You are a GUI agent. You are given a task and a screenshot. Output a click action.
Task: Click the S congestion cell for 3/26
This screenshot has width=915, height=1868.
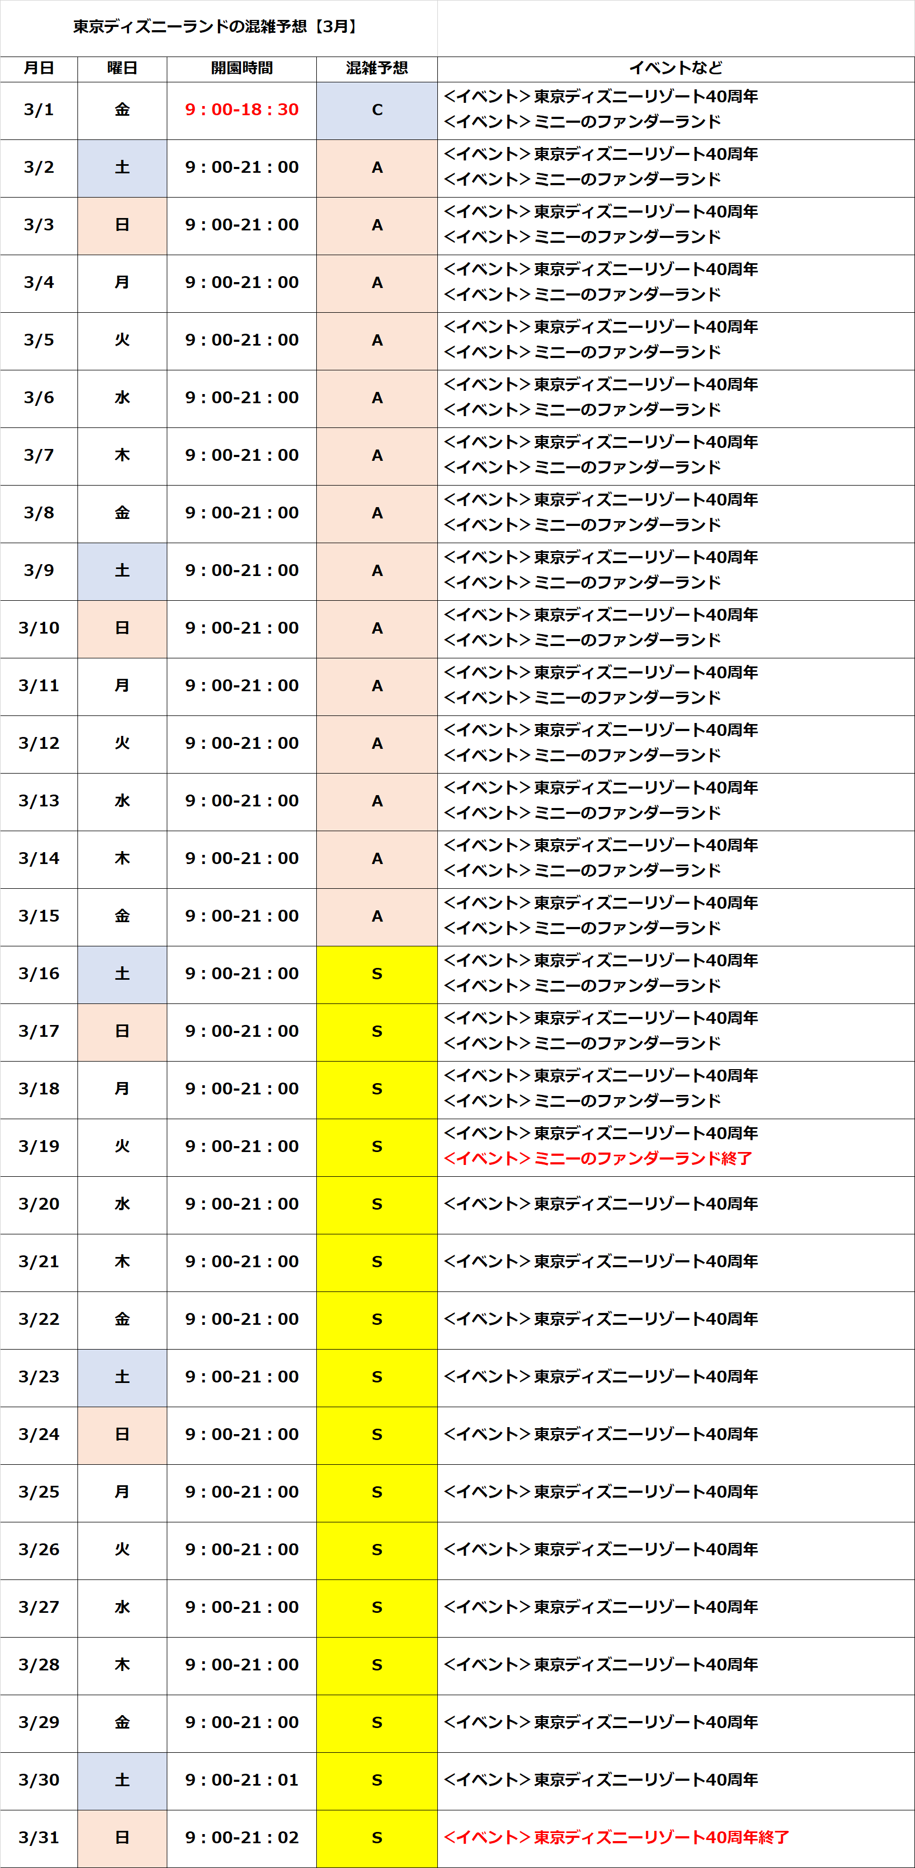coord(377,1550)
